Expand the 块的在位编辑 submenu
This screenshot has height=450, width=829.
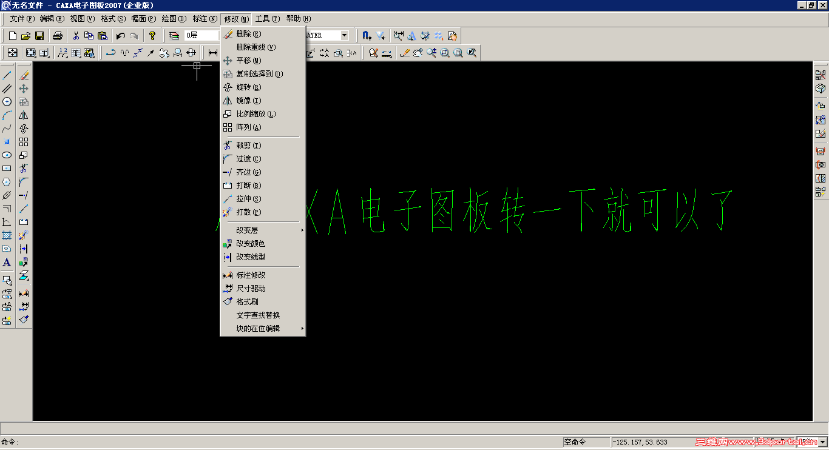263,329
